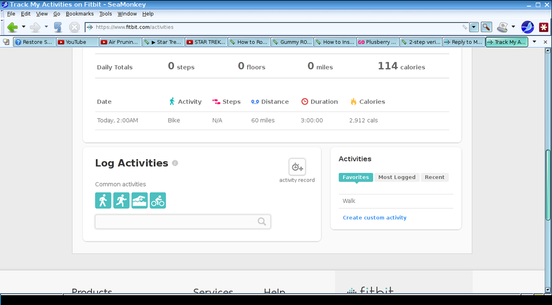Click the Bike entry in the activity table
The height and width of the screenshot is (305, 552).
pos(174,120)
